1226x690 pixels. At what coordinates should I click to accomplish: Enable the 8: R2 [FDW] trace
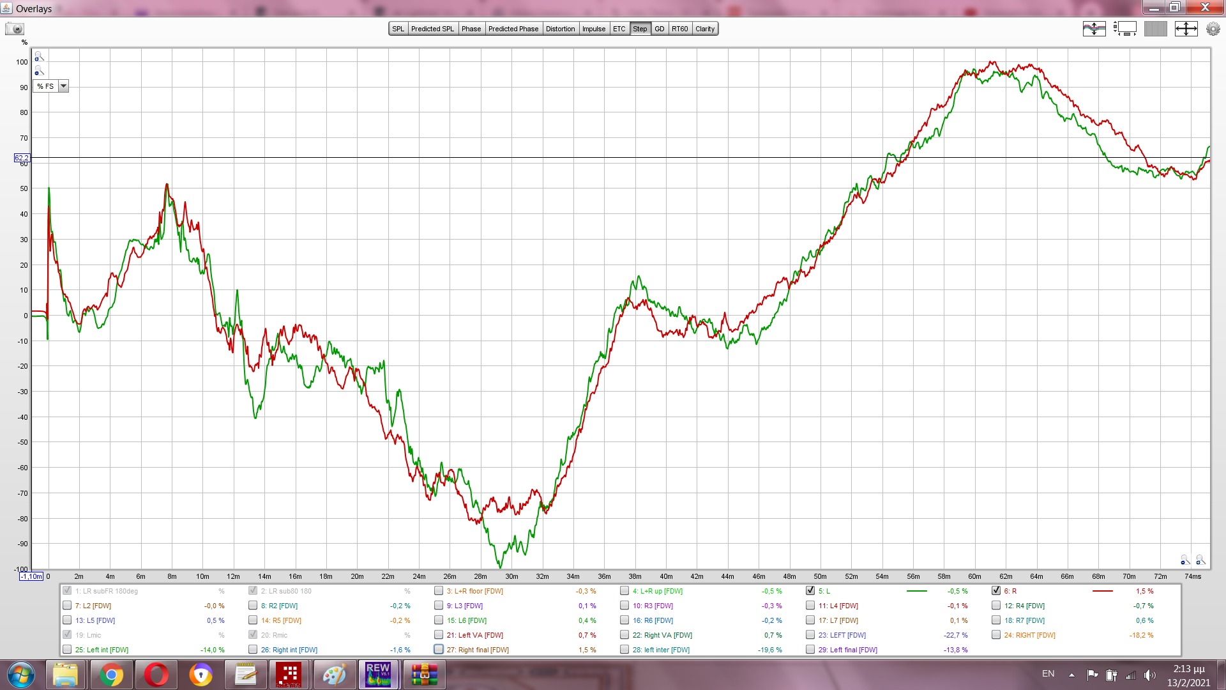[x=253, y=606]
